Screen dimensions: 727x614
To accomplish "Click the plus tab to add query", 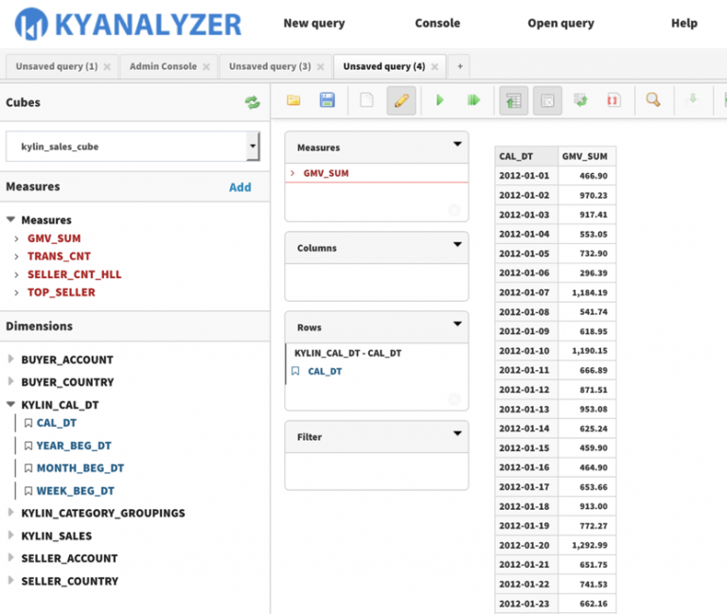I will tap(460, 66).
